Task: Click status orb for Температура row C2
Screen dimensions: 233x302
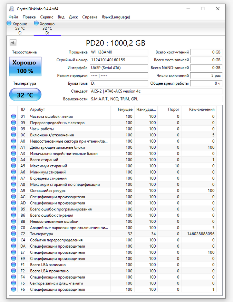Action: [13, 233]
